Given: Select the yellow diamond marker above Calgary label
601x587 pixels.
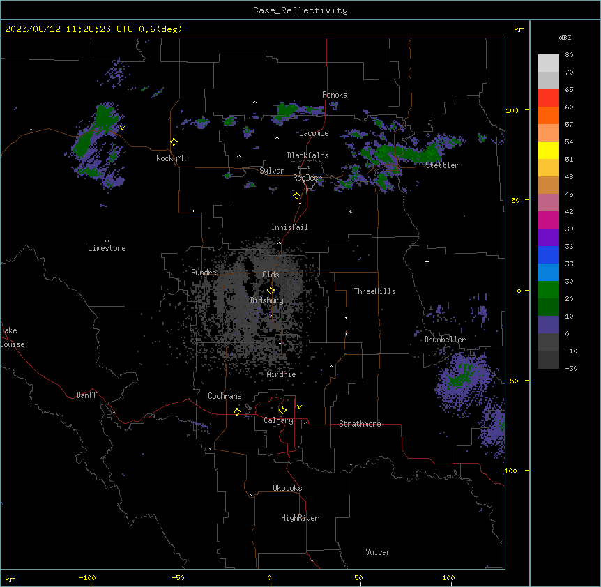Looking at the screenshot, I should [282, 411].
